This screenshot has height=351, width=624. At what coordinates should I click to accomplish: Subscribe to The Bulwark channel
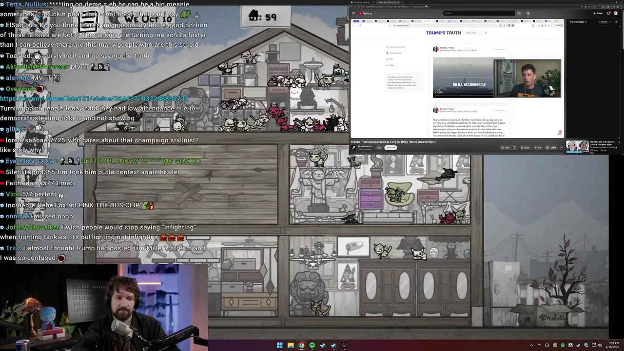pos(390,148)
